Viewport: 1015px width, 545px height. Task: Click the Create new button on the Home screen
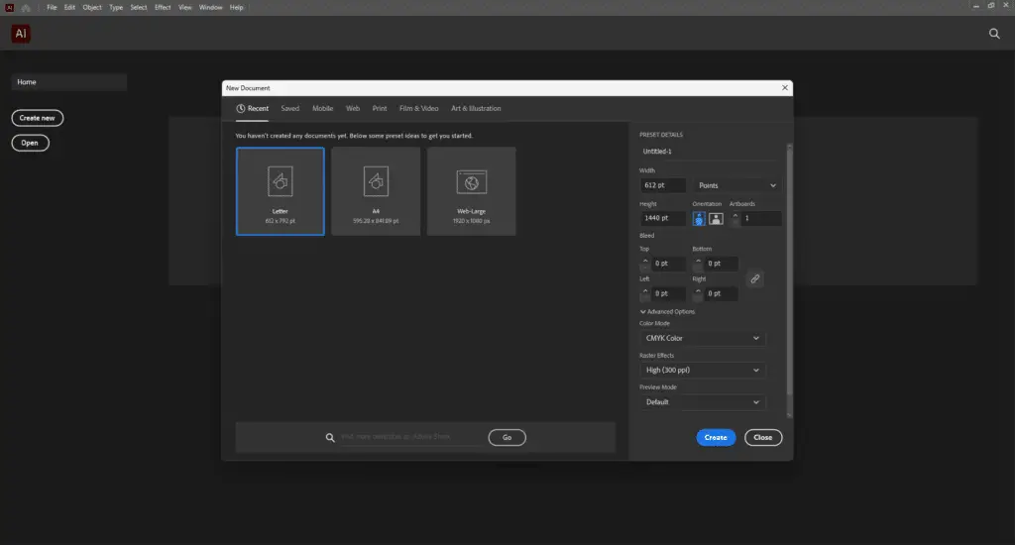[37, 118]
